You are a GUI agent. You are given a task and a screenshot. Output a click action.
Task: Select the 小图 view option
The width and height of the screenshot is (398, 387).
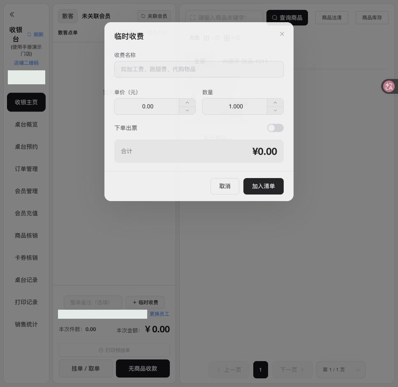pyautogui.click(x=212, y=38)
